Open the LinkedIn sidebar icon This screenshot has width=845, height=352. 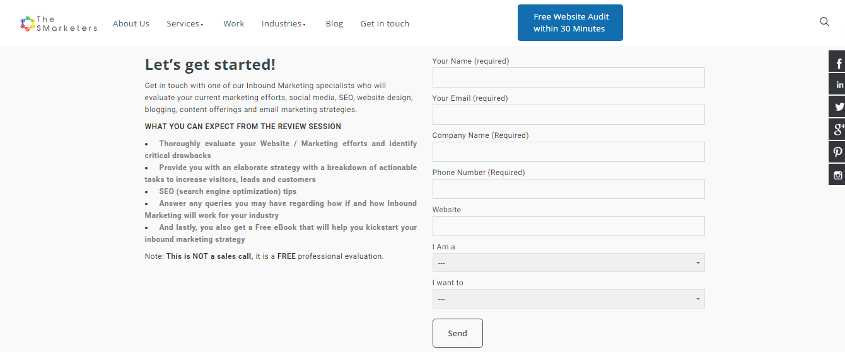pos(837,84)
